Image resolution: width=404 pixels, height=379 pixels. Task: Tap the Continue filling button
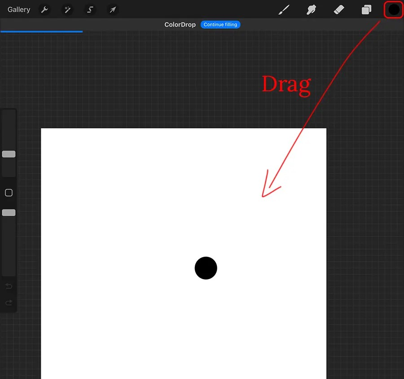click(x=220, y=25)
